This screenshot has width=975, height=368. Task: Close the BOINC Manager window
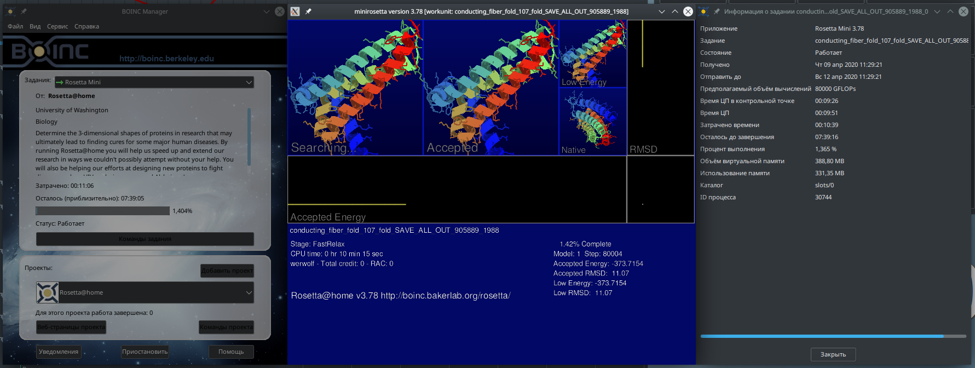pos(279,12)
